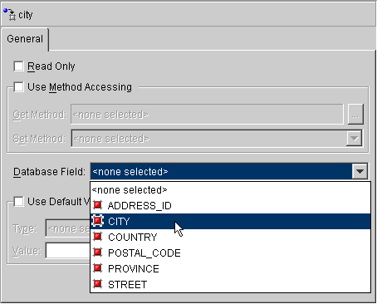This screenshot has height=304, width=377.
Task: Click the red field icon beside CITY
Action: click(97, 221)
